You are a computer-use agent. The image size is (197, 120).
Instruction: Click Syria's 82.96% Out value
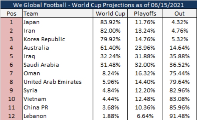181,90
